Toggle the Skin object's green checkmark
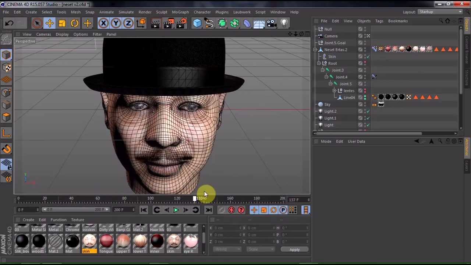The height and width of the screenshot is (265, 471). point(368,57)
